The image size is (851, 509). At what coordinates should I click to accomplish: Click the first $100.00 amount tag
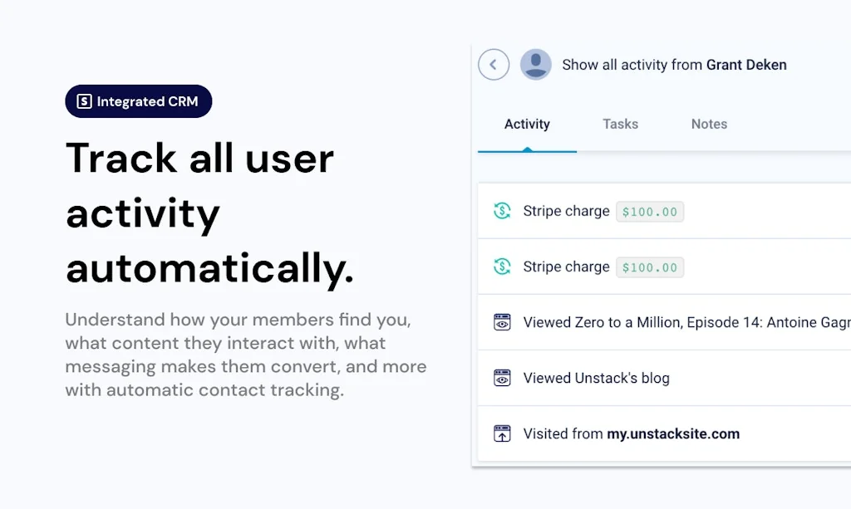[x=650, y=212]
